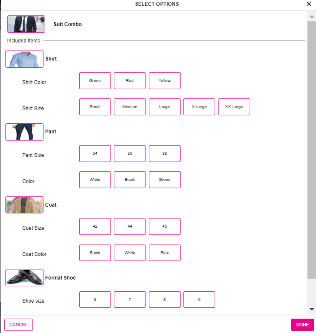Close the Select Options dialog with X
The width and height of the screenshot is (316, 333).
pyautogui.click(x=309, y=4)
